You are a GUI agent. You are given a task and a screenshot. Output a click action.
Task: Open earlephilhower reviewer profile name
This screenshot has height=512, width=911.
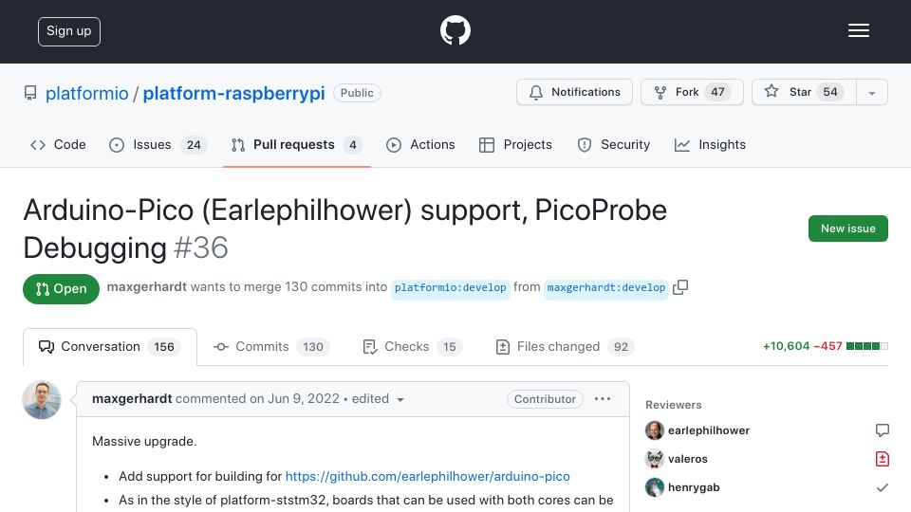pyautogui.click(x=708, y=430)
